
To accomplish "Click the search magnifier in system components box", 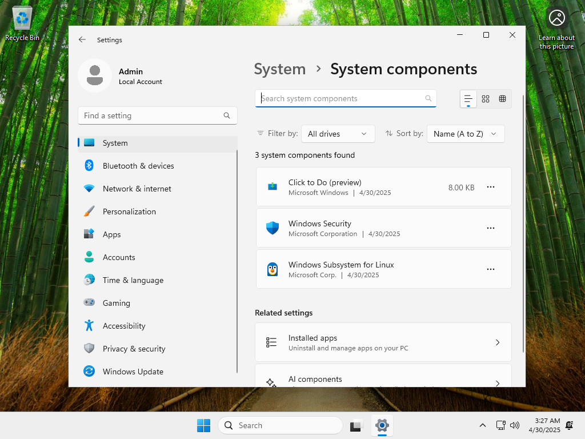I will [428, 98].
